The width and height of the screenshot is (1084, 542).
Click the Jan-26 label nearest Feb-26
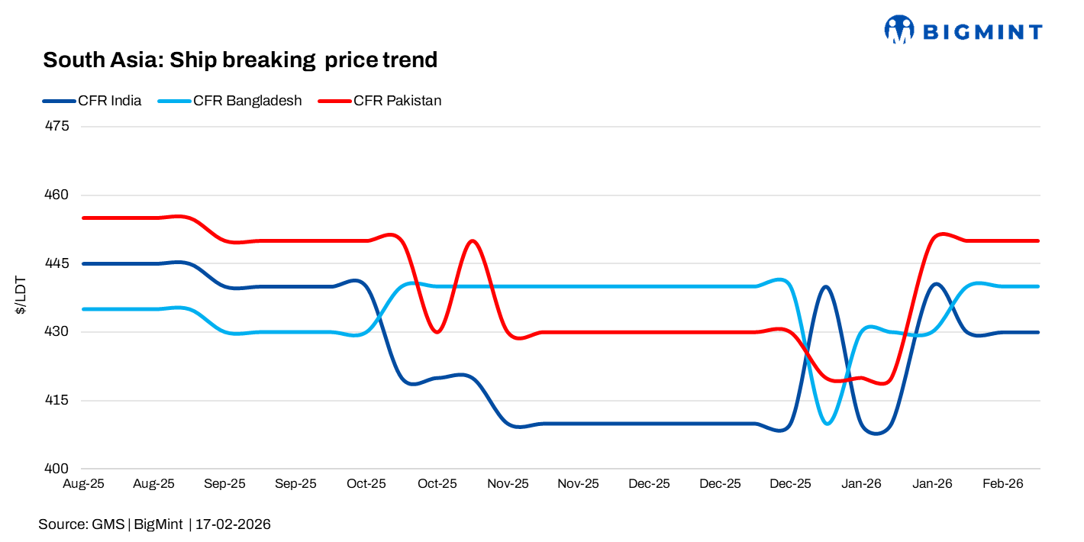932,484
